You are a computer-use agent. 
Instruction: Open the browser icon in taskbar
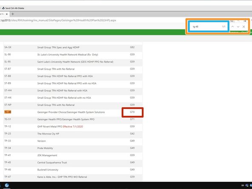tap(7, 185)
